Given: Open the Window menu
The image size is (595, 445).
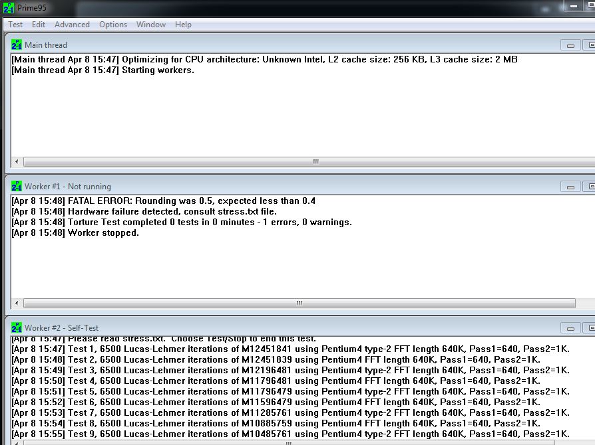Looking at the screenshot, I should [x=151, y=25].
